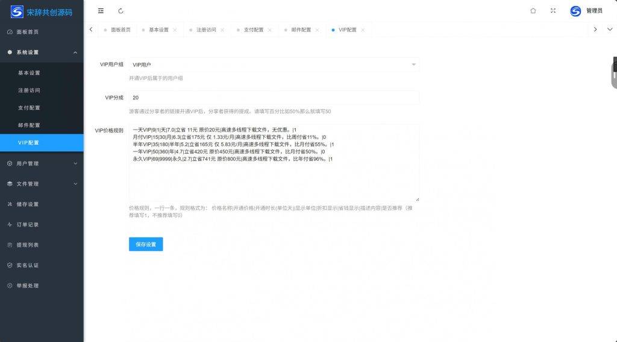This screenshot has height=342, width=617.
Task: Click the 实名认证 shield icon
Action: pyautogui.click(x=10, y=265)
